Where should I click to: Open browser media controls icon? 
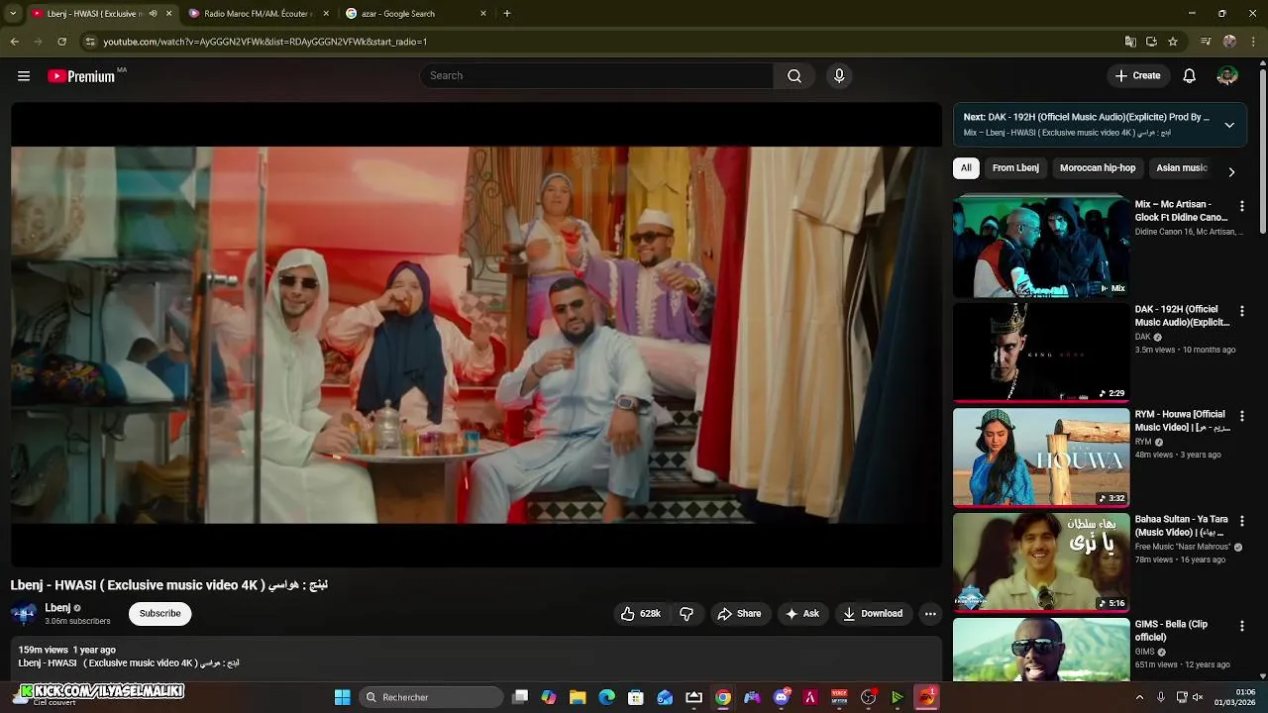[1206, 42]
